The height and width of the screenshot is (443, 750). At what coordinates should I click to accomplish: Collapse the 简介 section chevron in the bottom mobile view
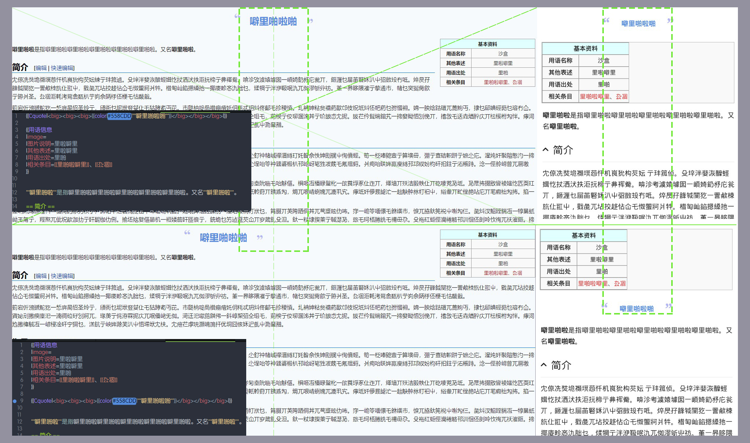544,365
